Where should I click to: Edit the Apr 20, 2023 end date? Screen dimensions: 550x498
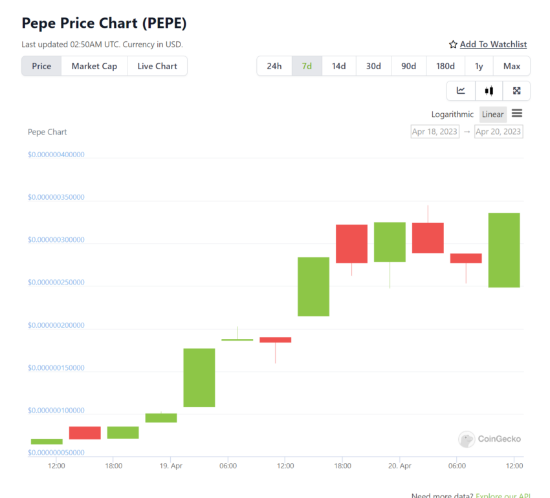pyautogui.click(x=498, y=131)
